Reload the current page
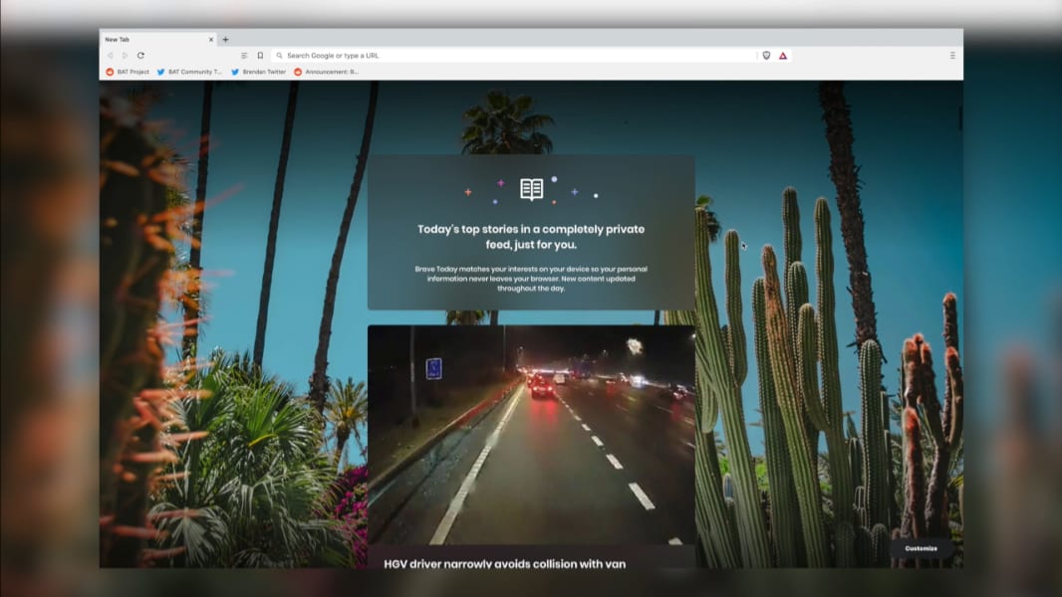Screen dimensions: 1062x597 140,56
